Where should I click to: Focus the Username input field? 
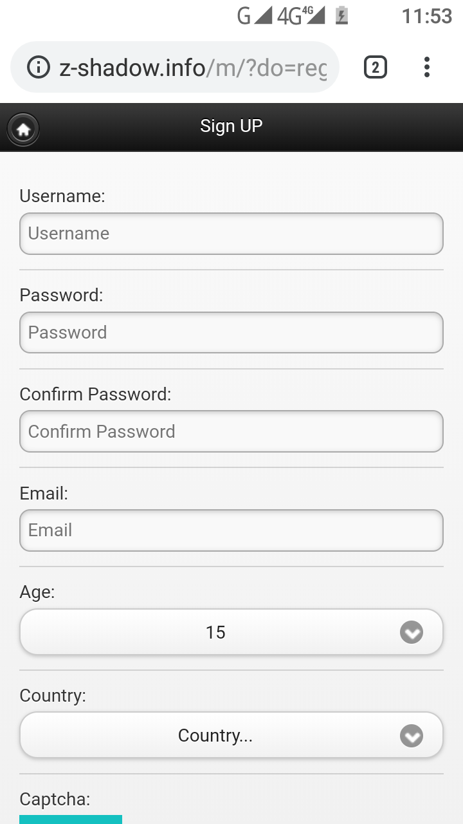232,234
